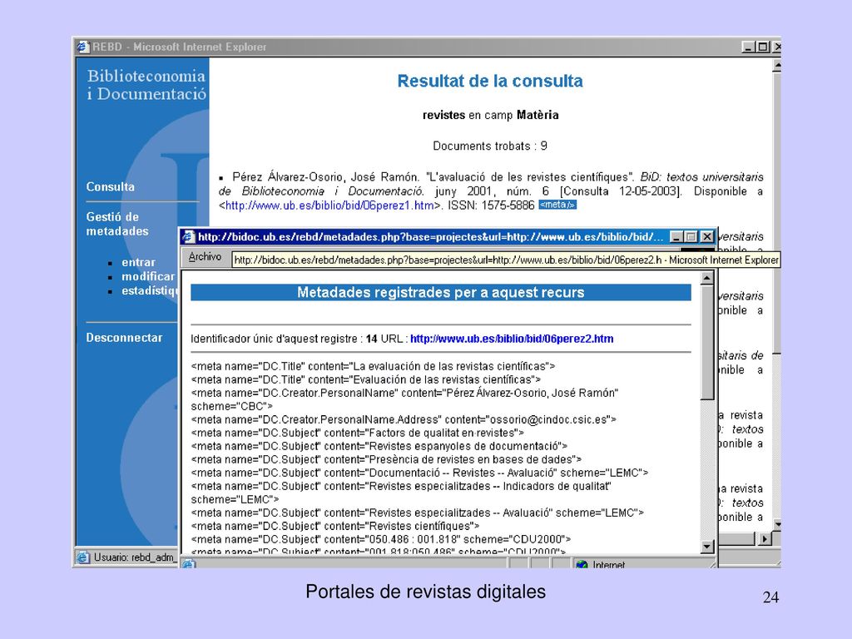Open the estadístiques link in the sidebar

150,290
